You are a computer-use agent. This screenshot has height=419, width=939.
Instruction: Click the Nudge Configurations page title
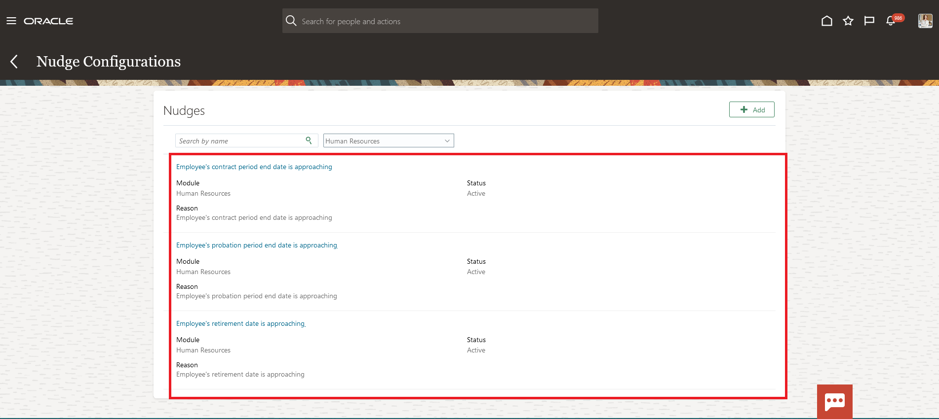coord(109,62)
